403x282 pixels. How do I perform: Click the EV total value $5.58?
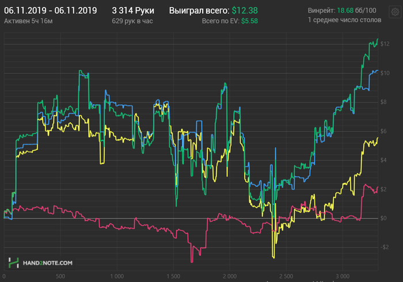point(249,21)
